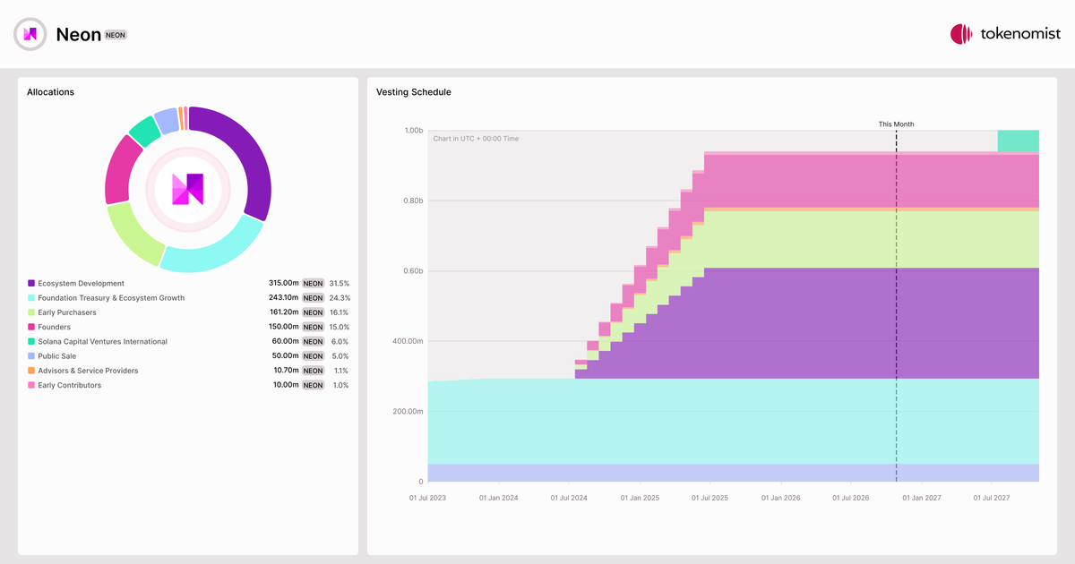
Task: Click the Early Contributors legend color swatch
Action: (x=31, y=385)
